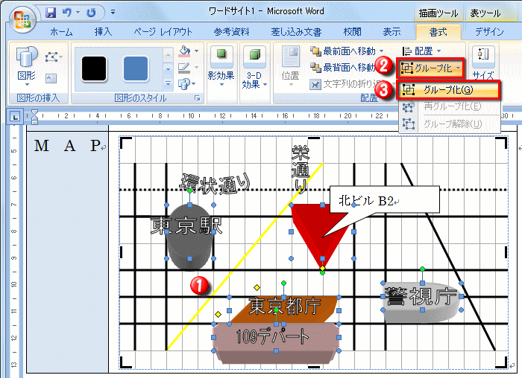The image size is (522, 378).
Task: Open the 配置 align dropdown
Action: pyautogui.click(x=422, y=51)
